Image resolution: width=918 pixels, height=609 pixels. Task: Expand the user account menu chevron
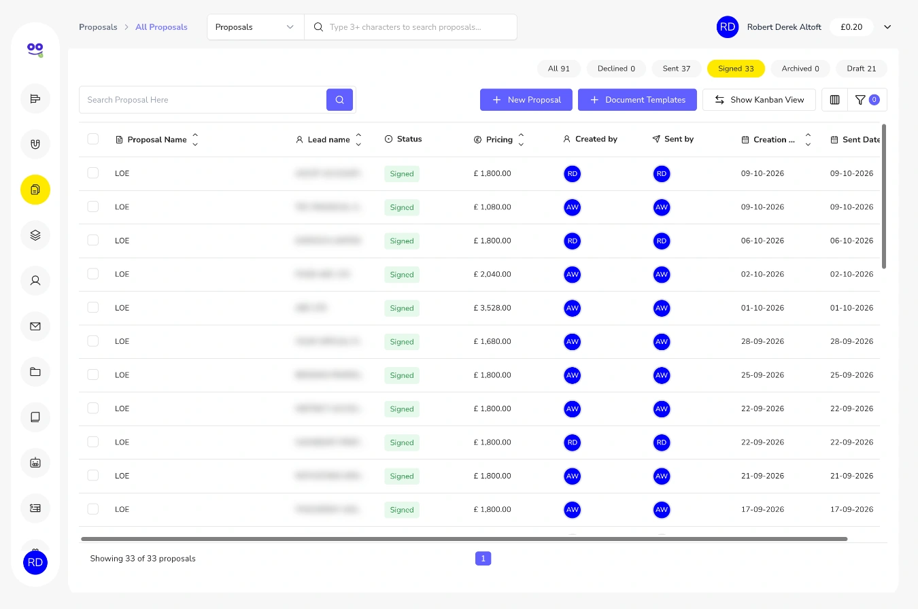coord(887,27)
